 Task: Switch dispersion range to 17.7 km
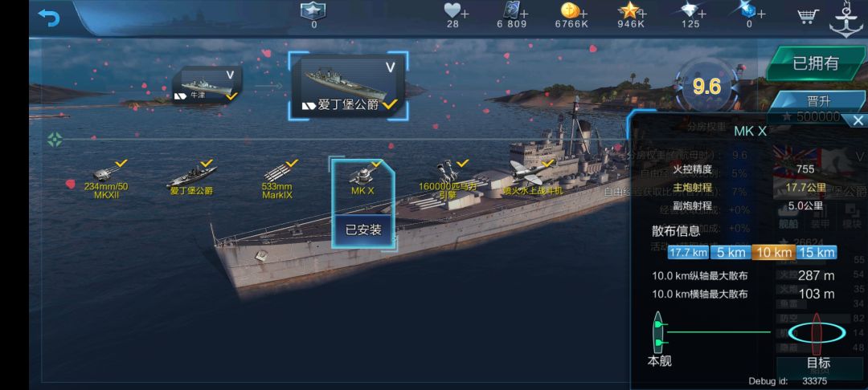click(688, 253)
